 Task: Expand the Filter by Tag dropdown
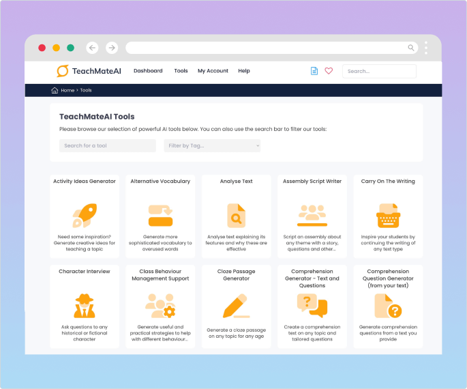(x=212, y=145)
